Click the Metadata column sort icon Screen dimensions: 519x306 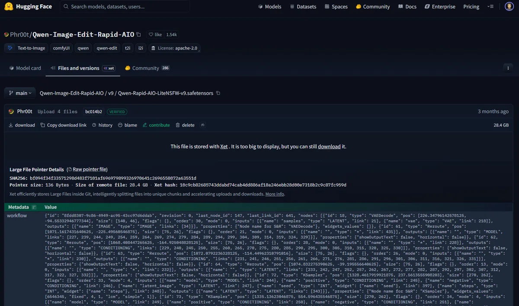[x=34, y=207]
